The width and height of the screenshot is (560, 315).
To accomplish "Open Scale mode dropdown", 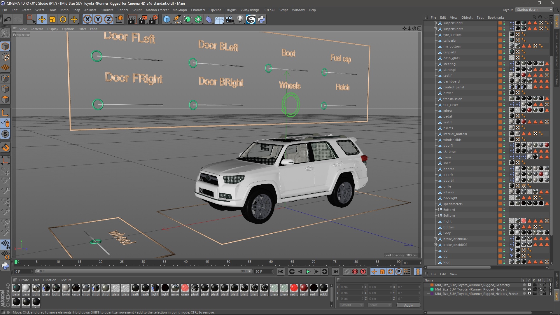I will click(x=379, y=305).
